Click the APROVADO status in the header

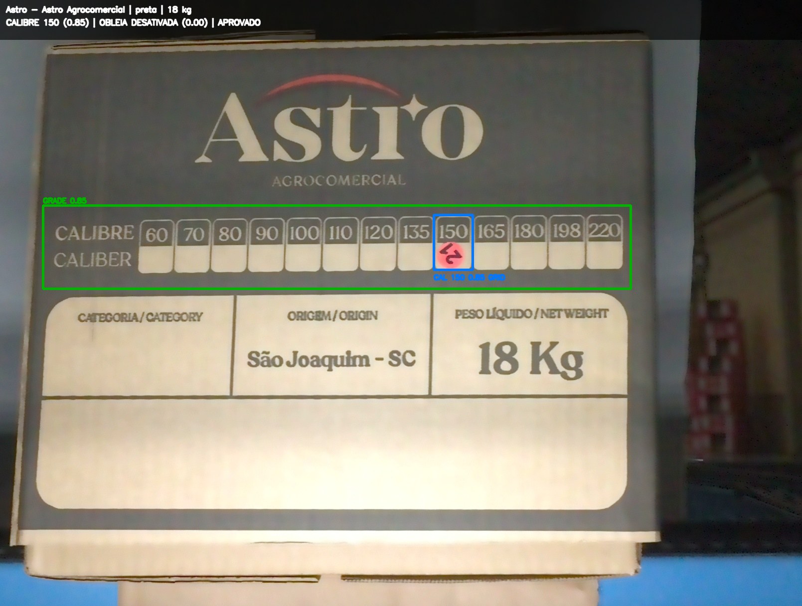pyautogui.click(x=239, y=22)
